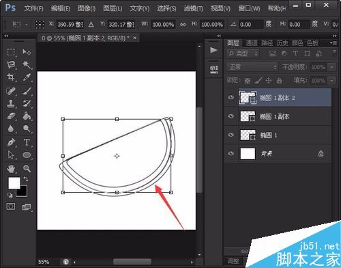Expand the tools panel double arrows
This screenshot has width=341, height=268.
6,36
